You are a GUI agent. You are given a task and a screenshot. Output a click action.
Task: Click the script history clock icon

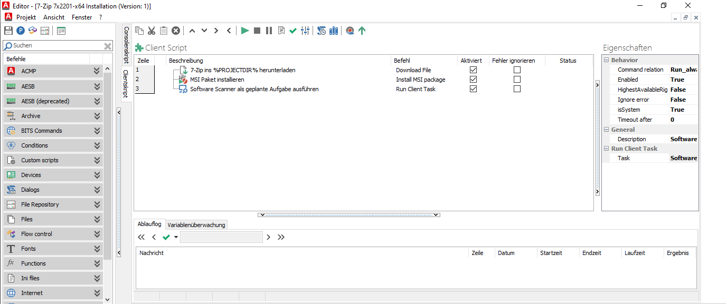coord(321,31)
